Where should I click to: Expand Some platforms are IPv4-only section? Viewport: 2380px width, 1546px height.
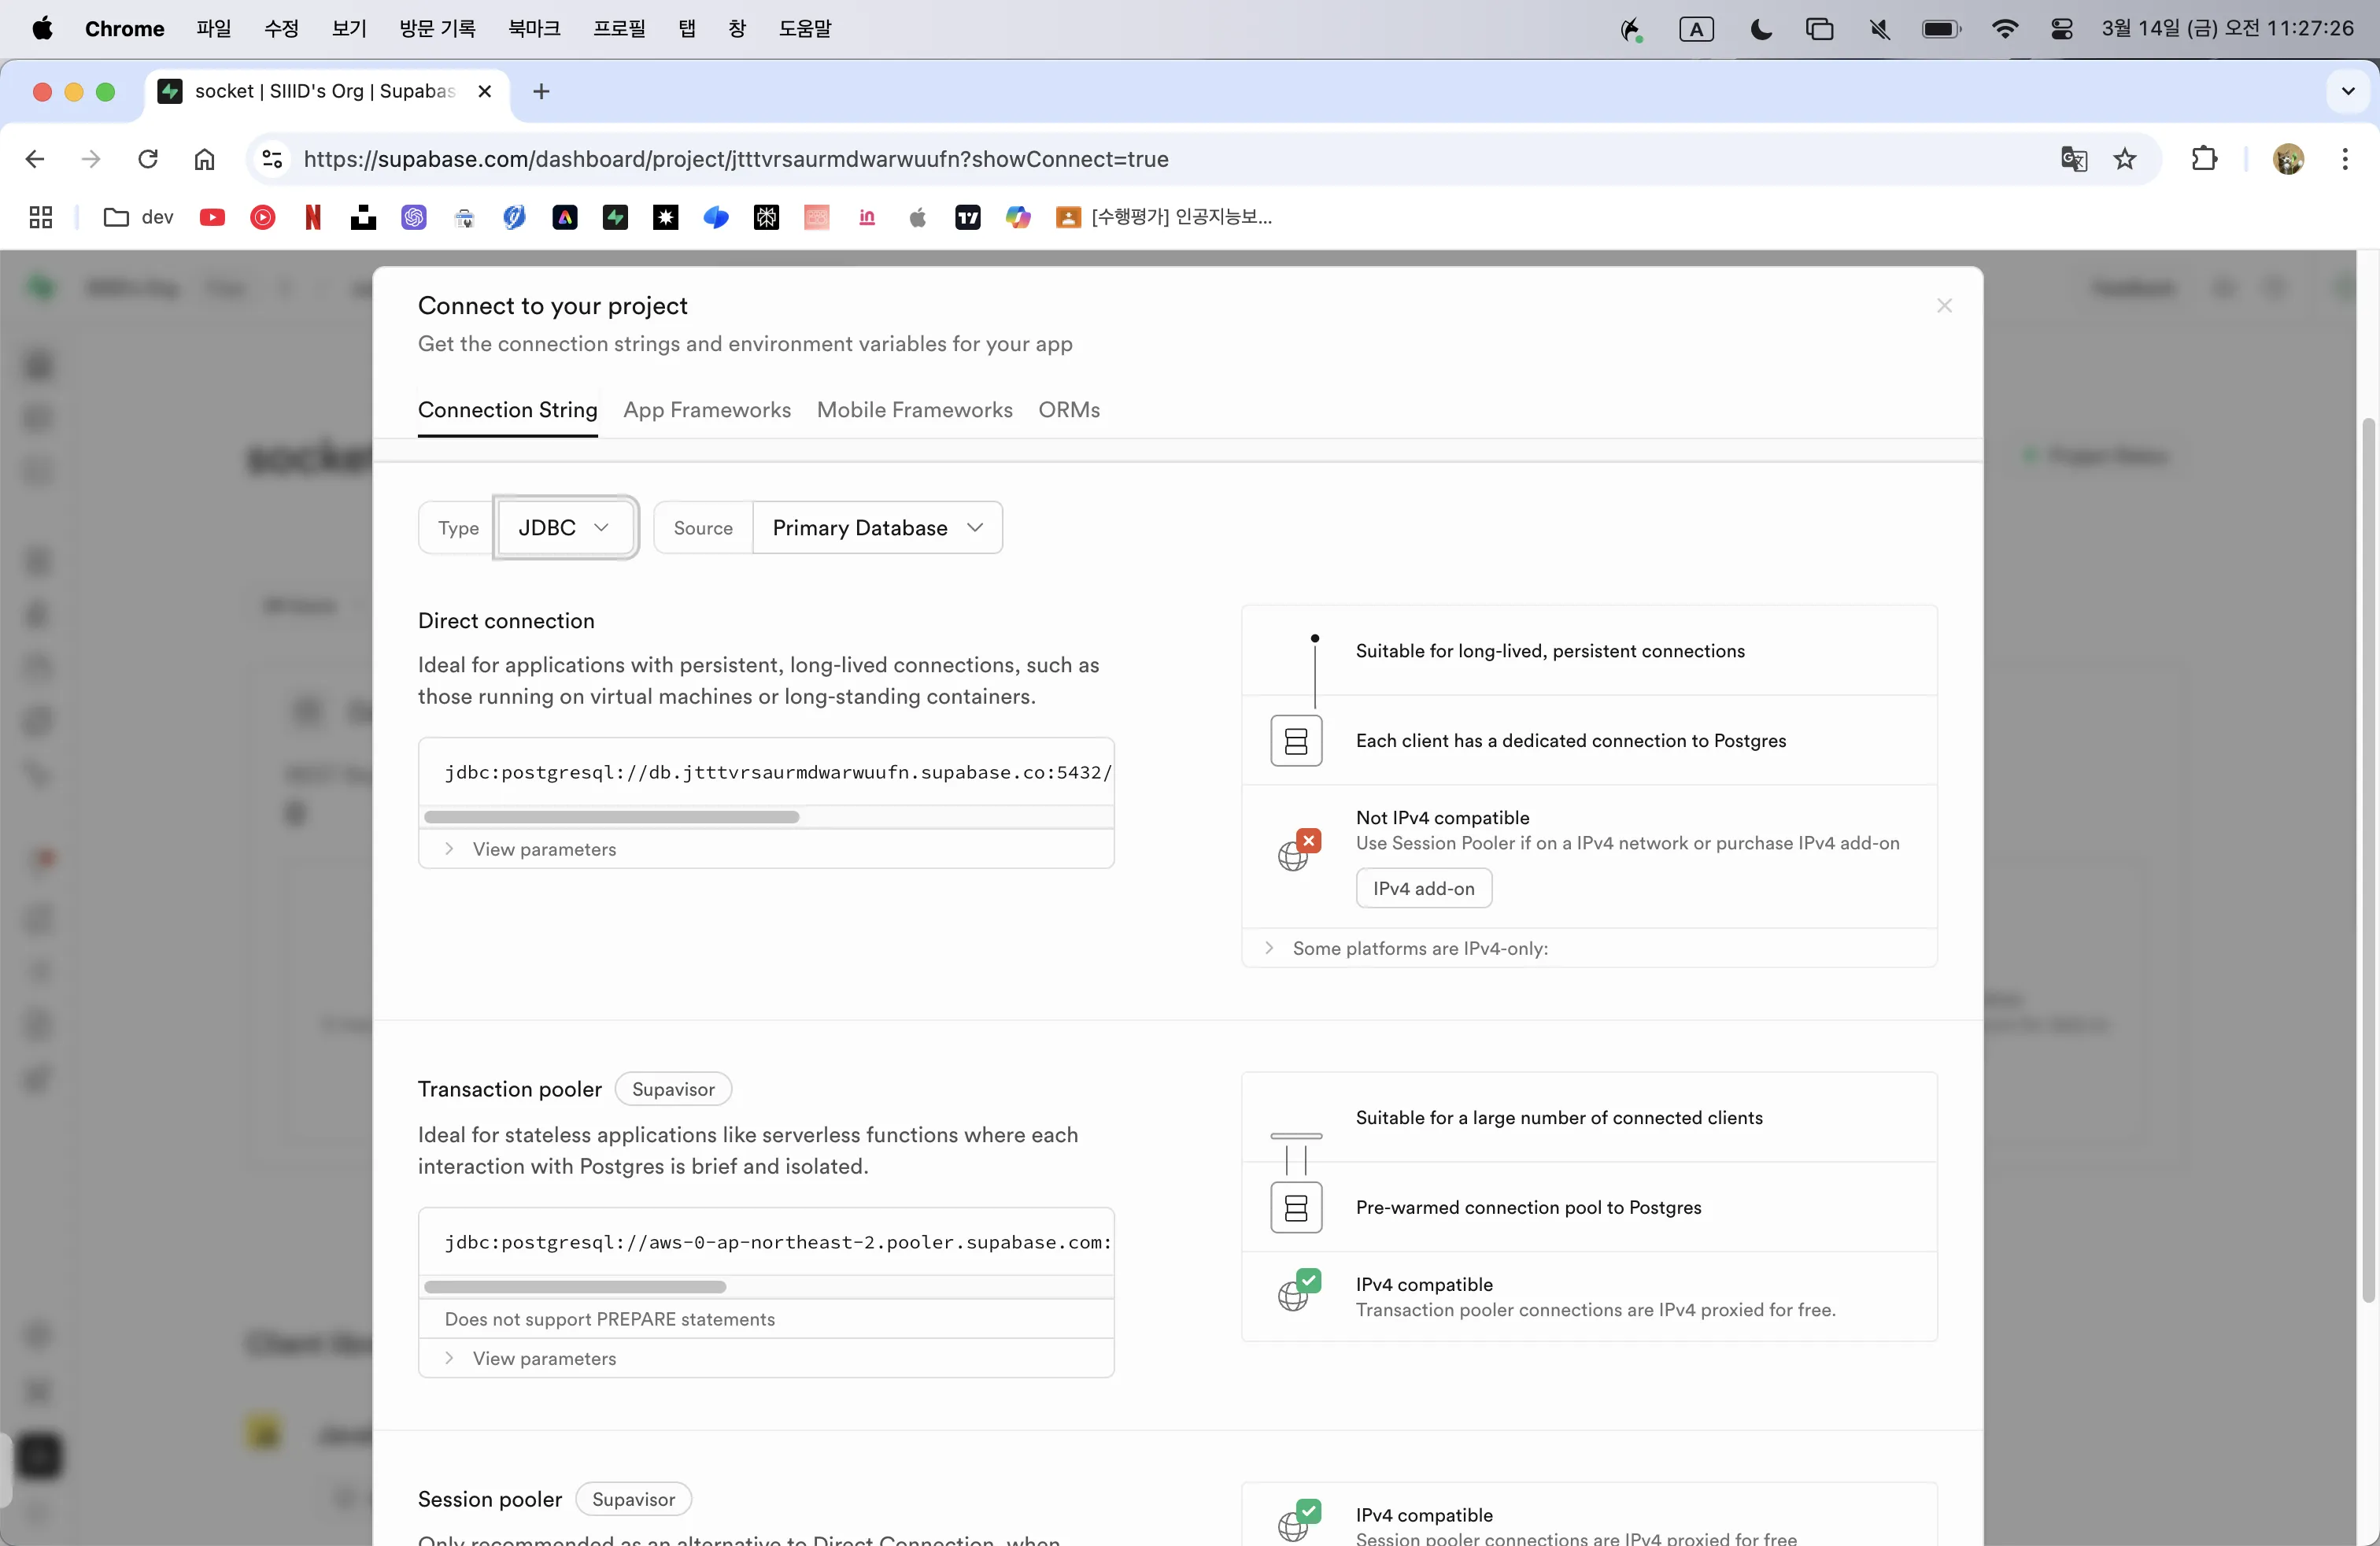1419,948
